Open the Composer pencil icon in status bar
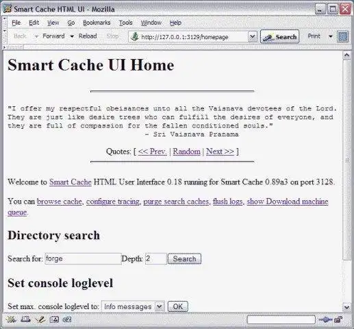Image resolution: width=354 pixels, height=329 pixels. (x=40, y=319)
